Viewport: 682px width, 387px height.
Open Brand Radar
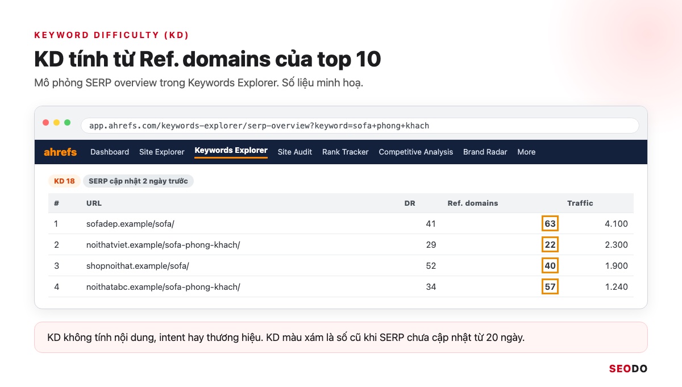485,152
